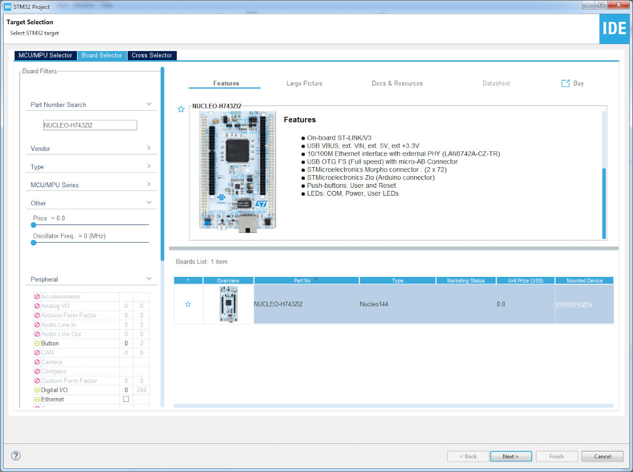Click the Oscillator Freq. slider handle

click(34, 243)
